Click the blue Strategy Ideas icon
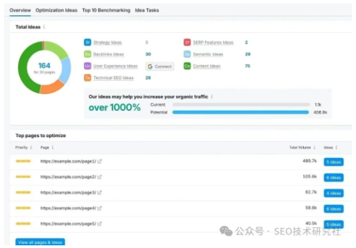The height and width of the screenshot is (248, 356). coord(87,42)
